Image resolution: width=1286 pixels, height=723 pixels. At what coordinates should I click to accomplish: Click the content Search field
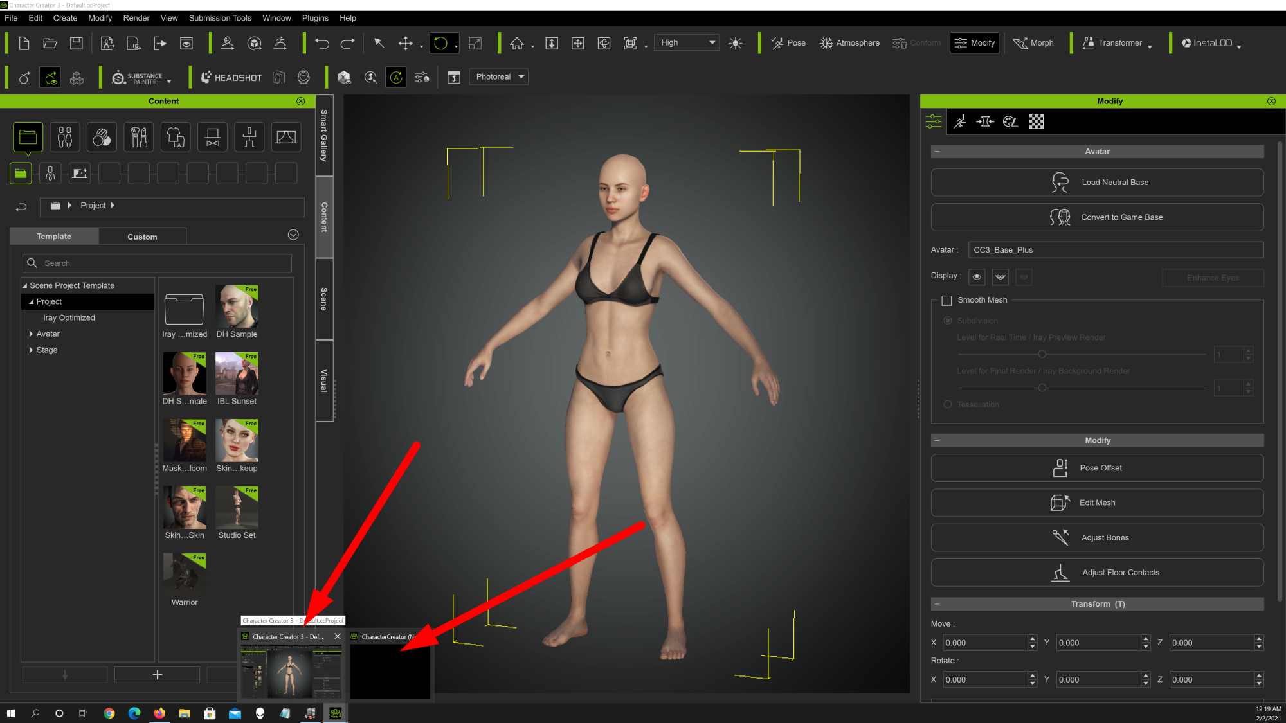point(157,263)
